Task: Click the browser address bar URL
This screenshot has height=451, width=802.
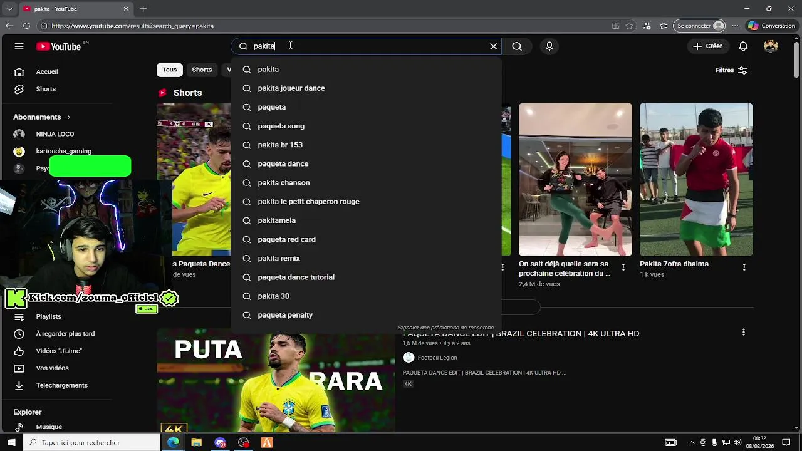Action: click(133, 26)
